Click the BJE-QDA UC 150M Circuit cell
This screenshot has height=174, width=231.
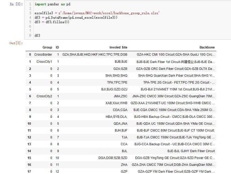click(176, 124)
